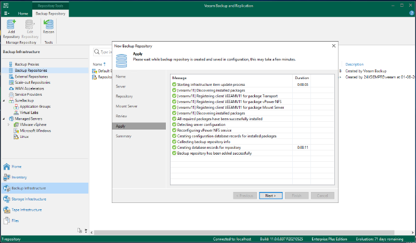Select VMware vSphere node

click(x=33, y=124)
